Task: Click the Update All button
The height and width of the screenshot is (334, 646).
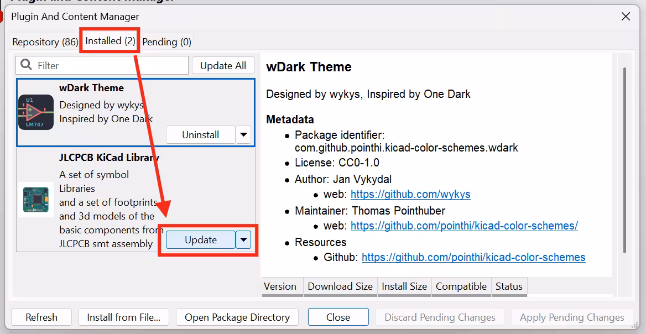Action: tap(223, 65)
